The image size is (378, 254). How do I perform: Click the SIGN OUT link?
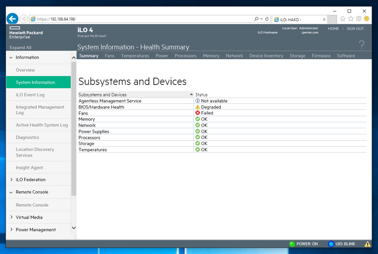pos(355,29)
